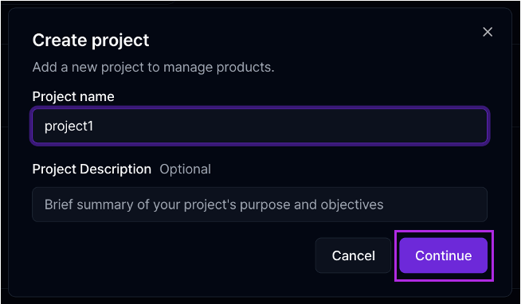This screenshot has width=521, height=304.
Task: Proceed with project1 via the purple Continue button
Action: [443, 255]
